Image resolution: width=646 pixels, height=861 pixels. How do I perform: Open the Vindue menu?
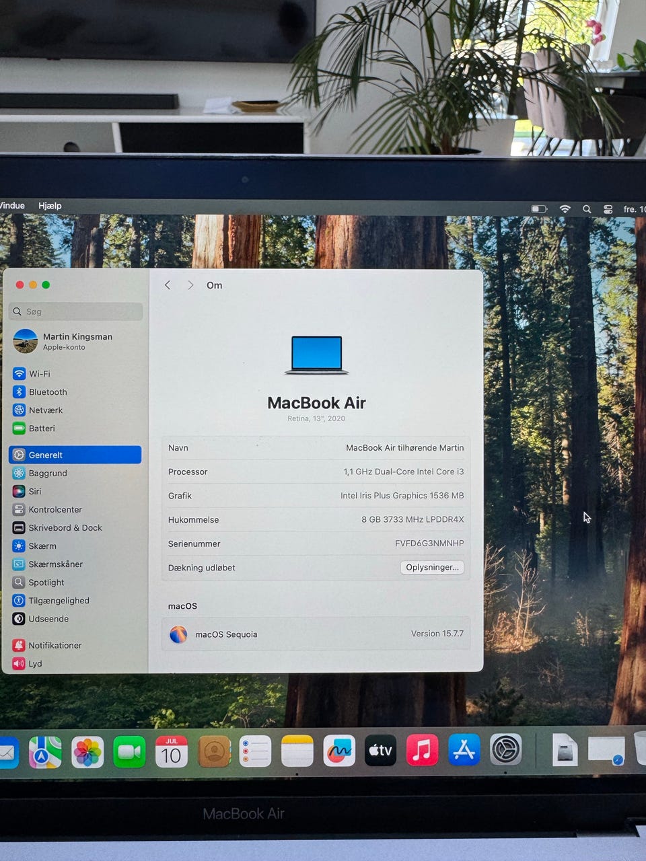[12, 206]
